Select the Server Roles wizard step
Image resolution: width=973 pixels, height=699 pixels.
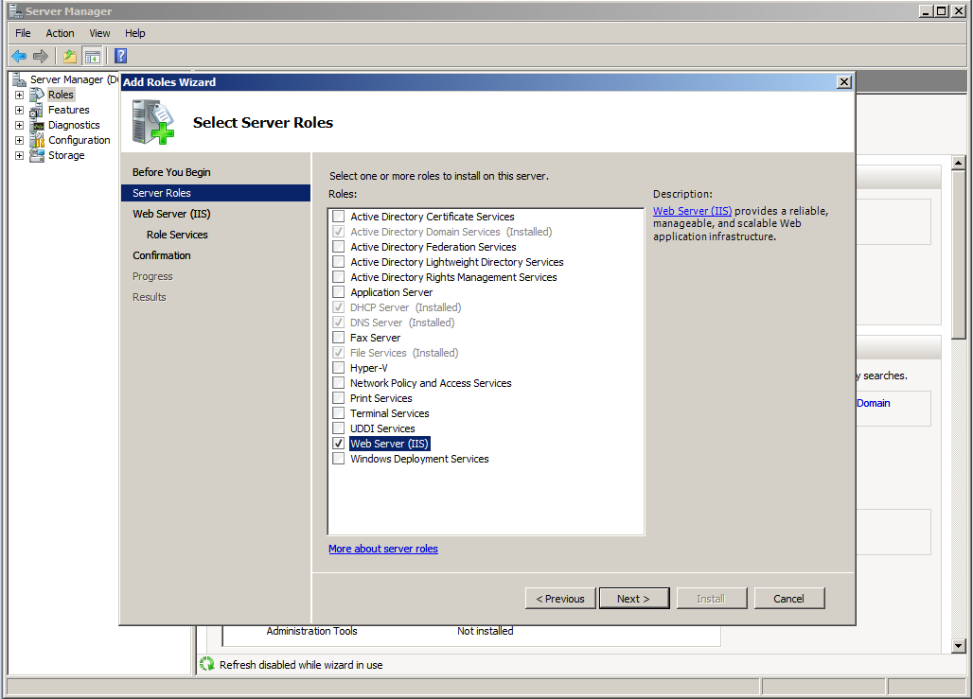pos(215,193)
